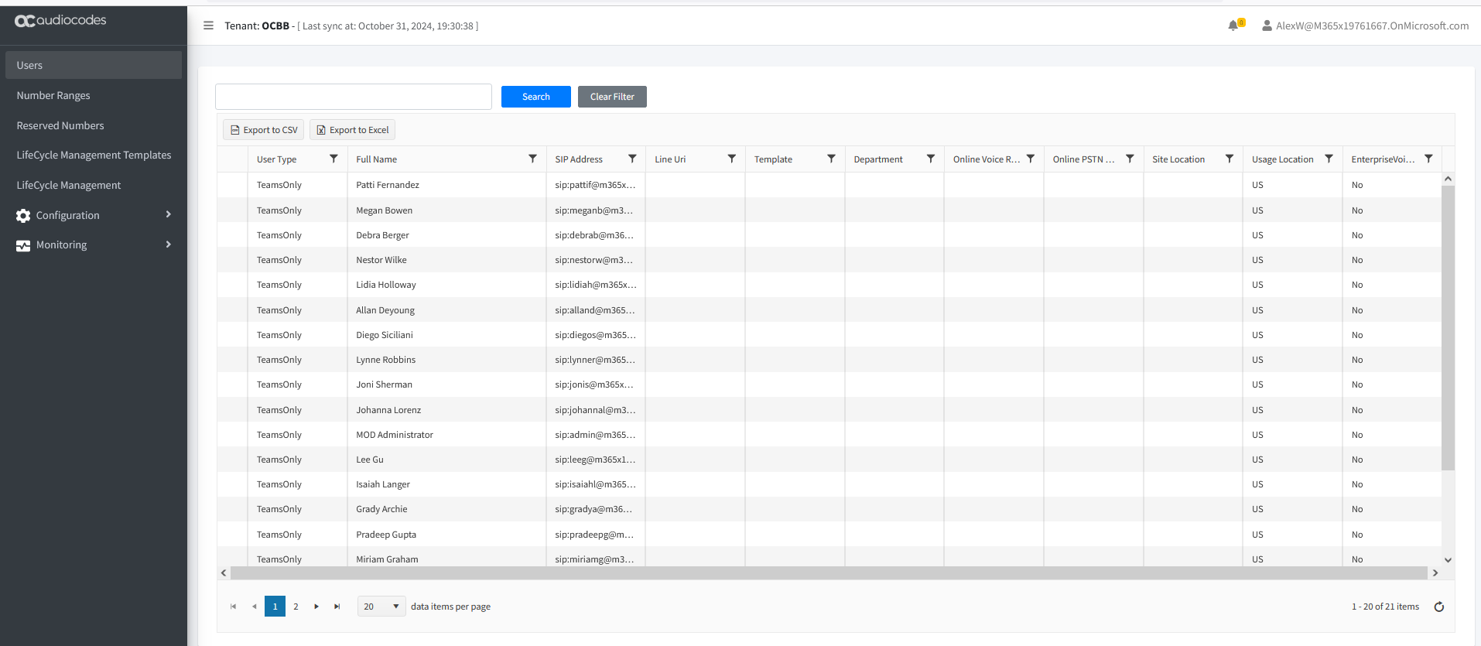The height and width of the screenshot is (646, 1481).
Task: Refresh the grid with the reload icon
Action: click(x=1439, y=607)
